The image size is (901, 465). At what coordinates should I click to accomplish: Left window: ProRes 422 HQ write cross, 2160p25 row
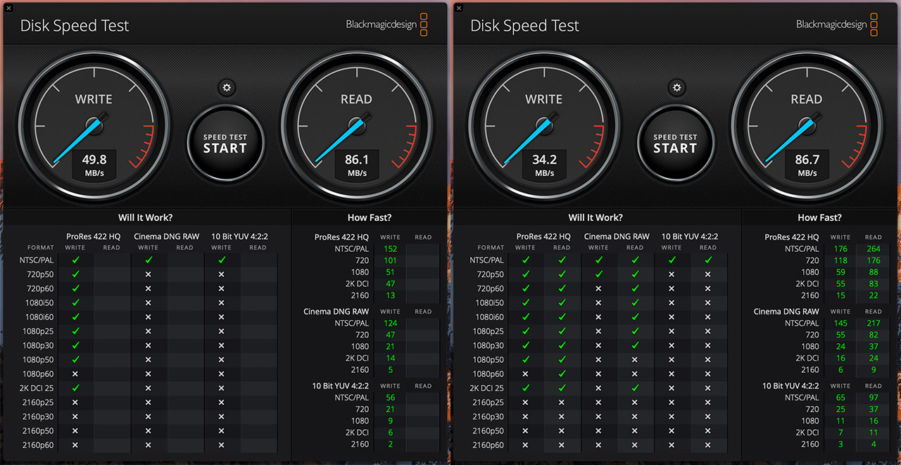tap(75, 402)
